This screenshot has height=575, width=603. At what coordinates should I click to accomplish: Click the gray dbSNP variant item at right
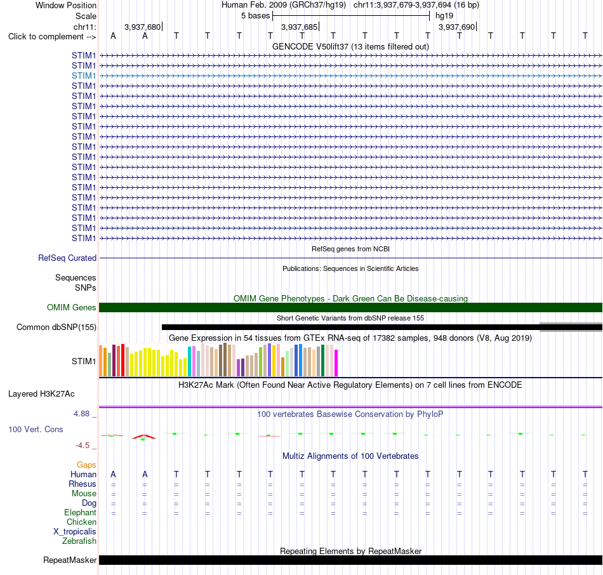[571, 327]
